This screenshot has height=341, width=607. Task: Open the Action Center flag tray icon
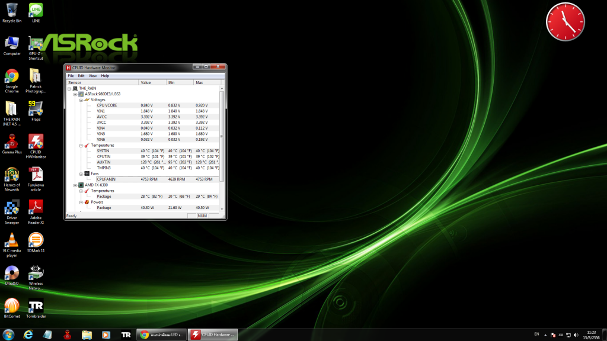tap(553, 335)
